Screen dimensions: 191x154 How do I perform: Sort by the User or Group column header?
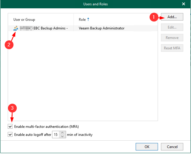coord(24,20)
